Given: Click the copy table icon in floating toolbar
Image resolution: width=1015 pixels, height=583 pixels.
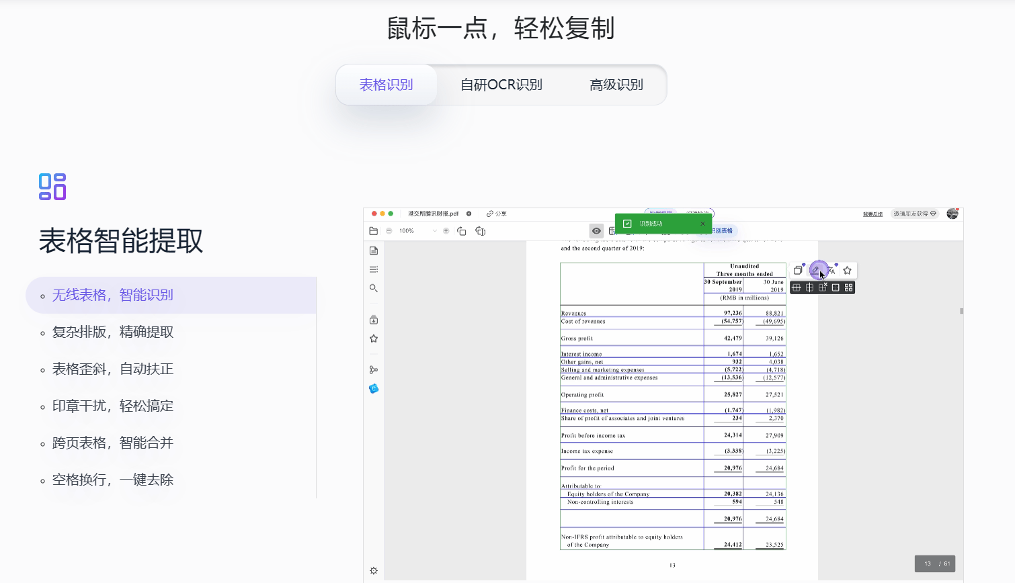Looking at the screenshot, I should coord(798,270).
